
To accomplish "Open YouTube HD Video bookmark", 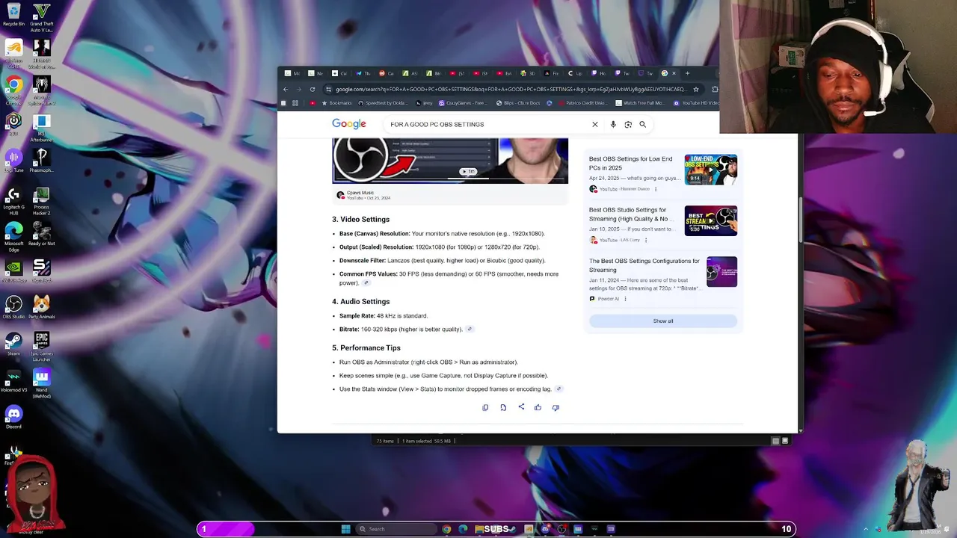I will coord(696,103).
